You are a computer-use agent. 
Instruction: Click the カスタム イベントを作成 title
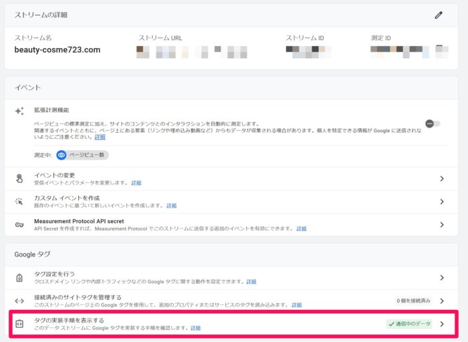coord(67,198)
